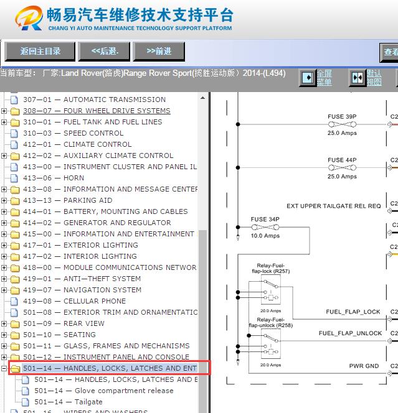The width and height of the screenshot is (398, 413).
Task: Click the tree panel vertical scrollbar
Action: point(202,280)
